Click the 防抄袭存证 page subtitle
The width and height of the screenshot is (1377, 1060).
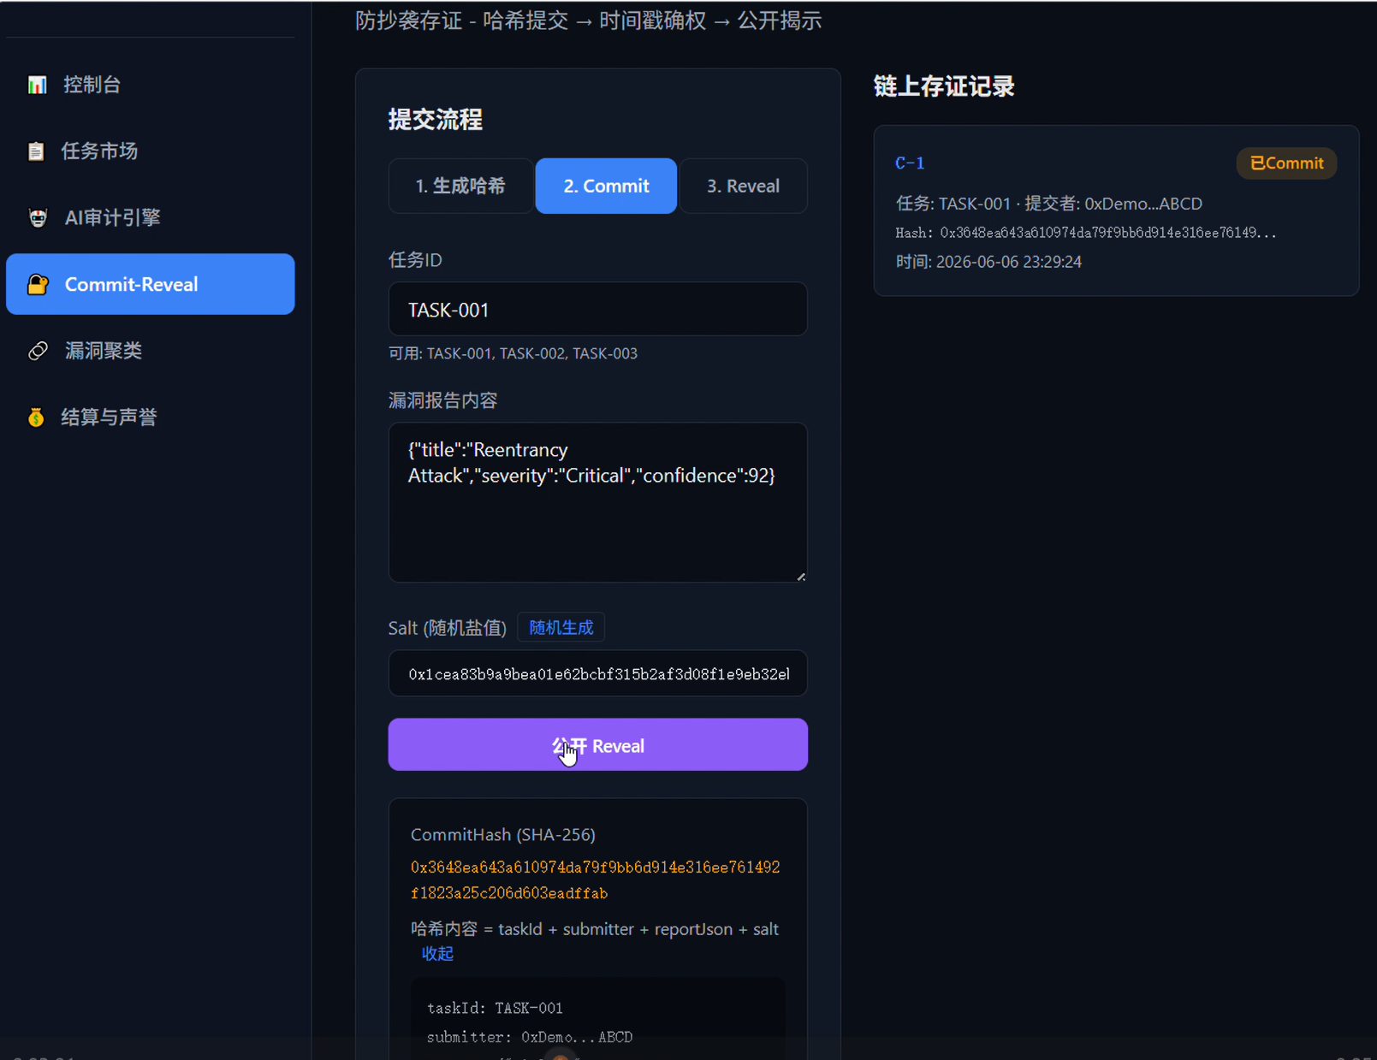[x=589, y=21]
